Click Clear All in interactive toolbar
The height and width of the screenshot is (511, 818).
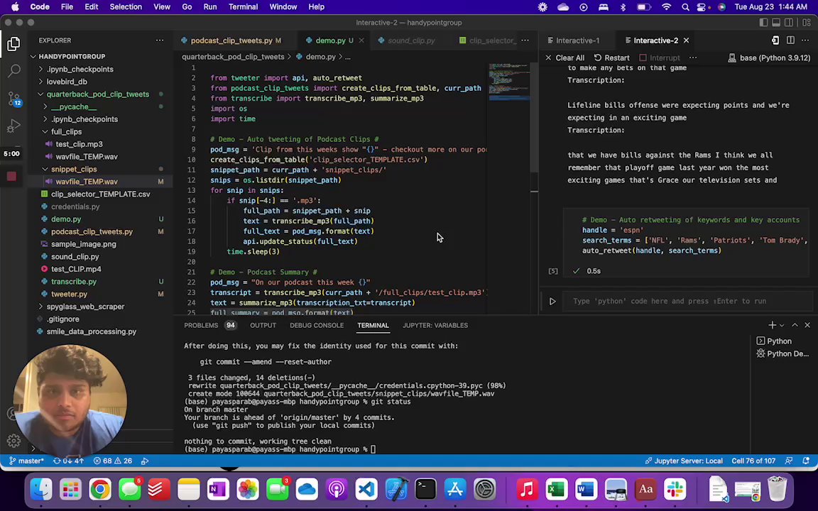(x=565, y=58)
